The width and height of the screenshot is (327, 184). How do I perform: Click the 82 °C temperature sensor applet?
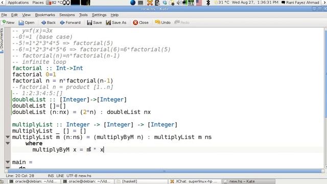(54, 3)
